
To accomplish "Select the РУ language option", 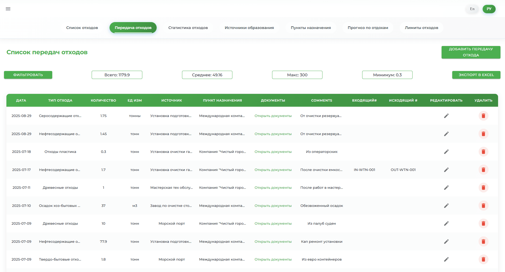I will [x=489, y=9].
